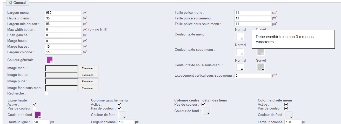Uncheck Pas de couleur in Colonne centre
Screen dimensions: 341x124
(203, 104)
